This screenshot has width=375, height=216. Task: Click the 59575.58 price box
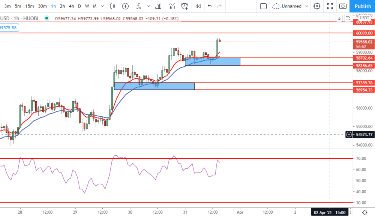point(9,28)
